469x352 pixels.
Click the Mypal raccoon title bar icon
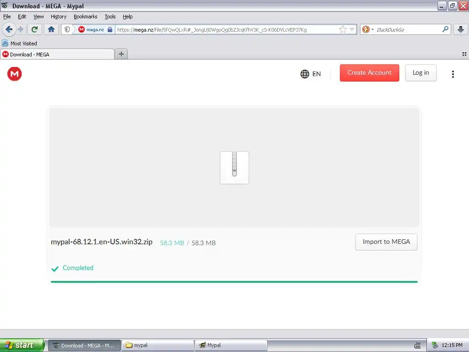tap(5, 5)
